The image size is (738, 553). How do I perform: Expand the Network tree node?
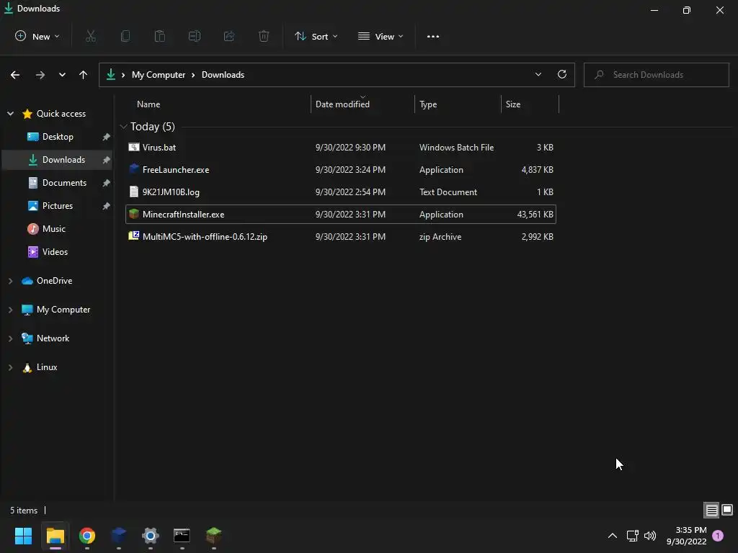[10, 338]
